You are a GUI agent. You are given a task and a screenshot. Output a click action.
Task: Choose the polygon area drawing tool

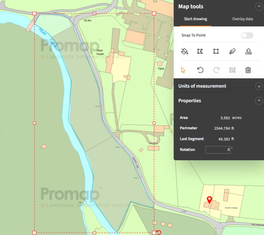[x=200, y=51]
